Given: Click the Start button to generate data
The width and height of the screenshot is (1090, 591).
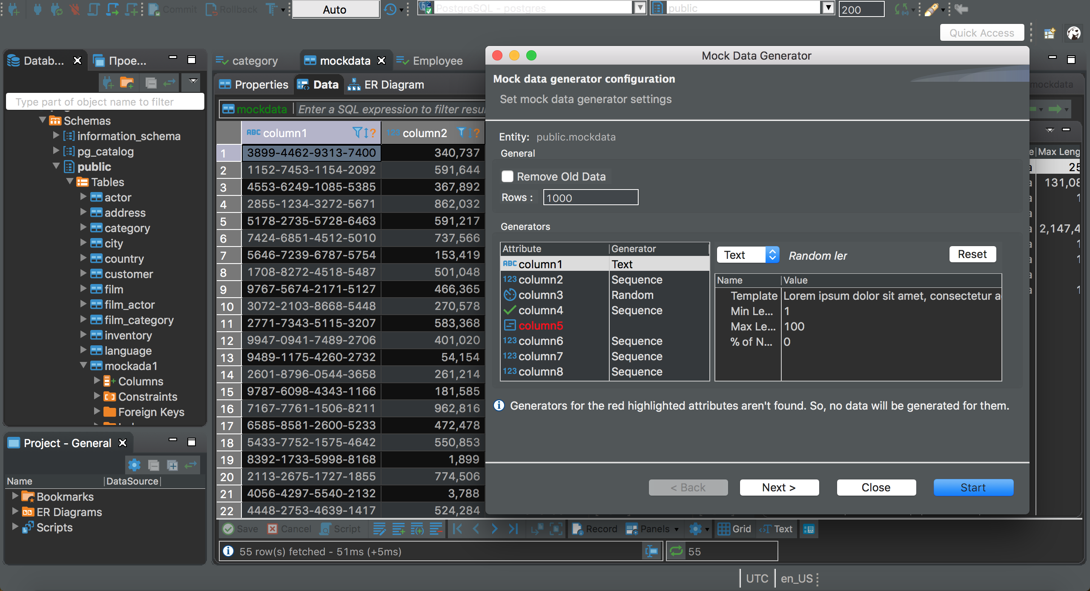Looking at the screenshot, I should [973, 488].
